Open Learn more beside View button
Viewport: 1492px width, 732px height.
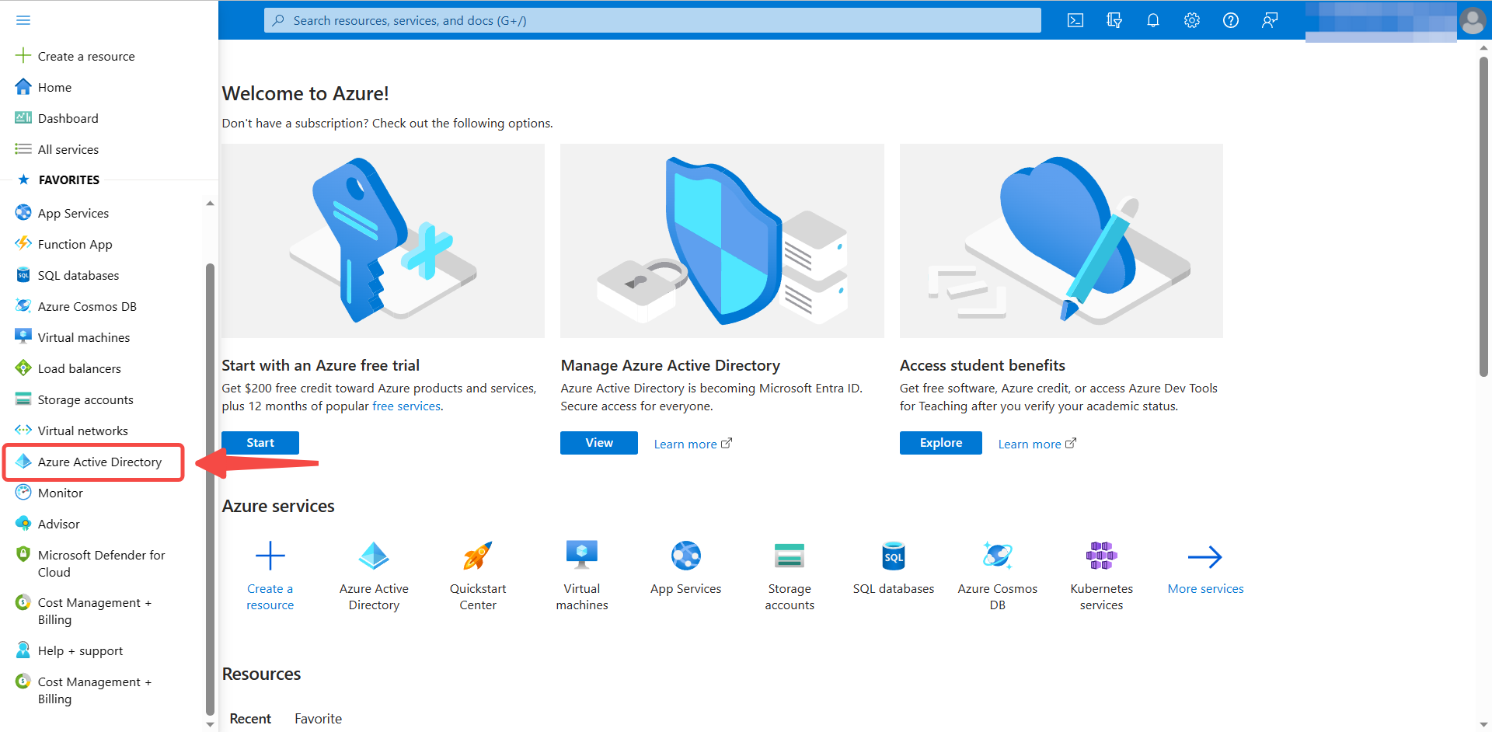tap(692, 444)
